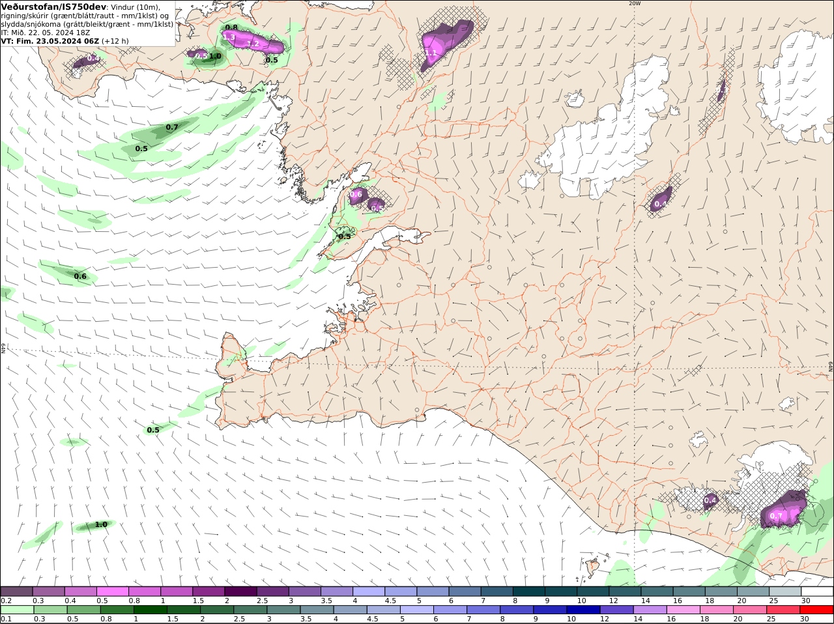The height and width of the screenshot is (624, 834).
Task: Click the 0.7 snow value in southeast patch
Action: [x=777, y=516]
